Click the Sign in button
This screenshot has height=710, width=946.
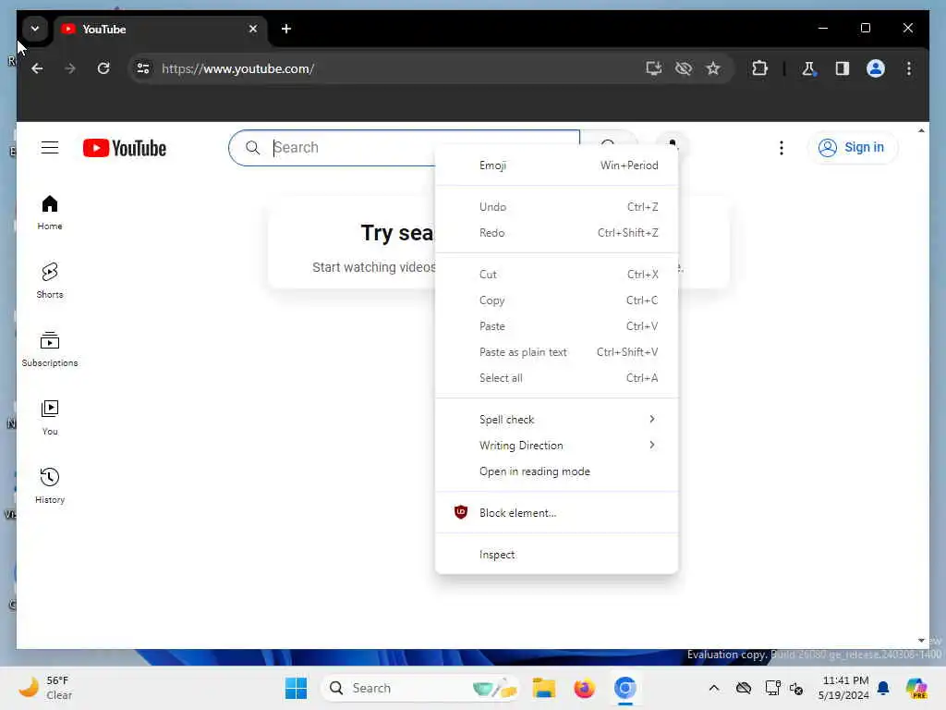point(852,148)
